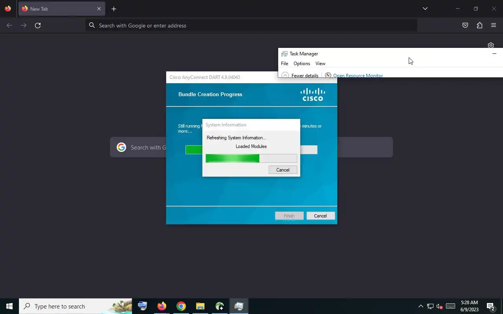The height and width of the screenshot is (314, 503).
Task: Click the Task Manager title bar icon
Action: click(285, 54)
